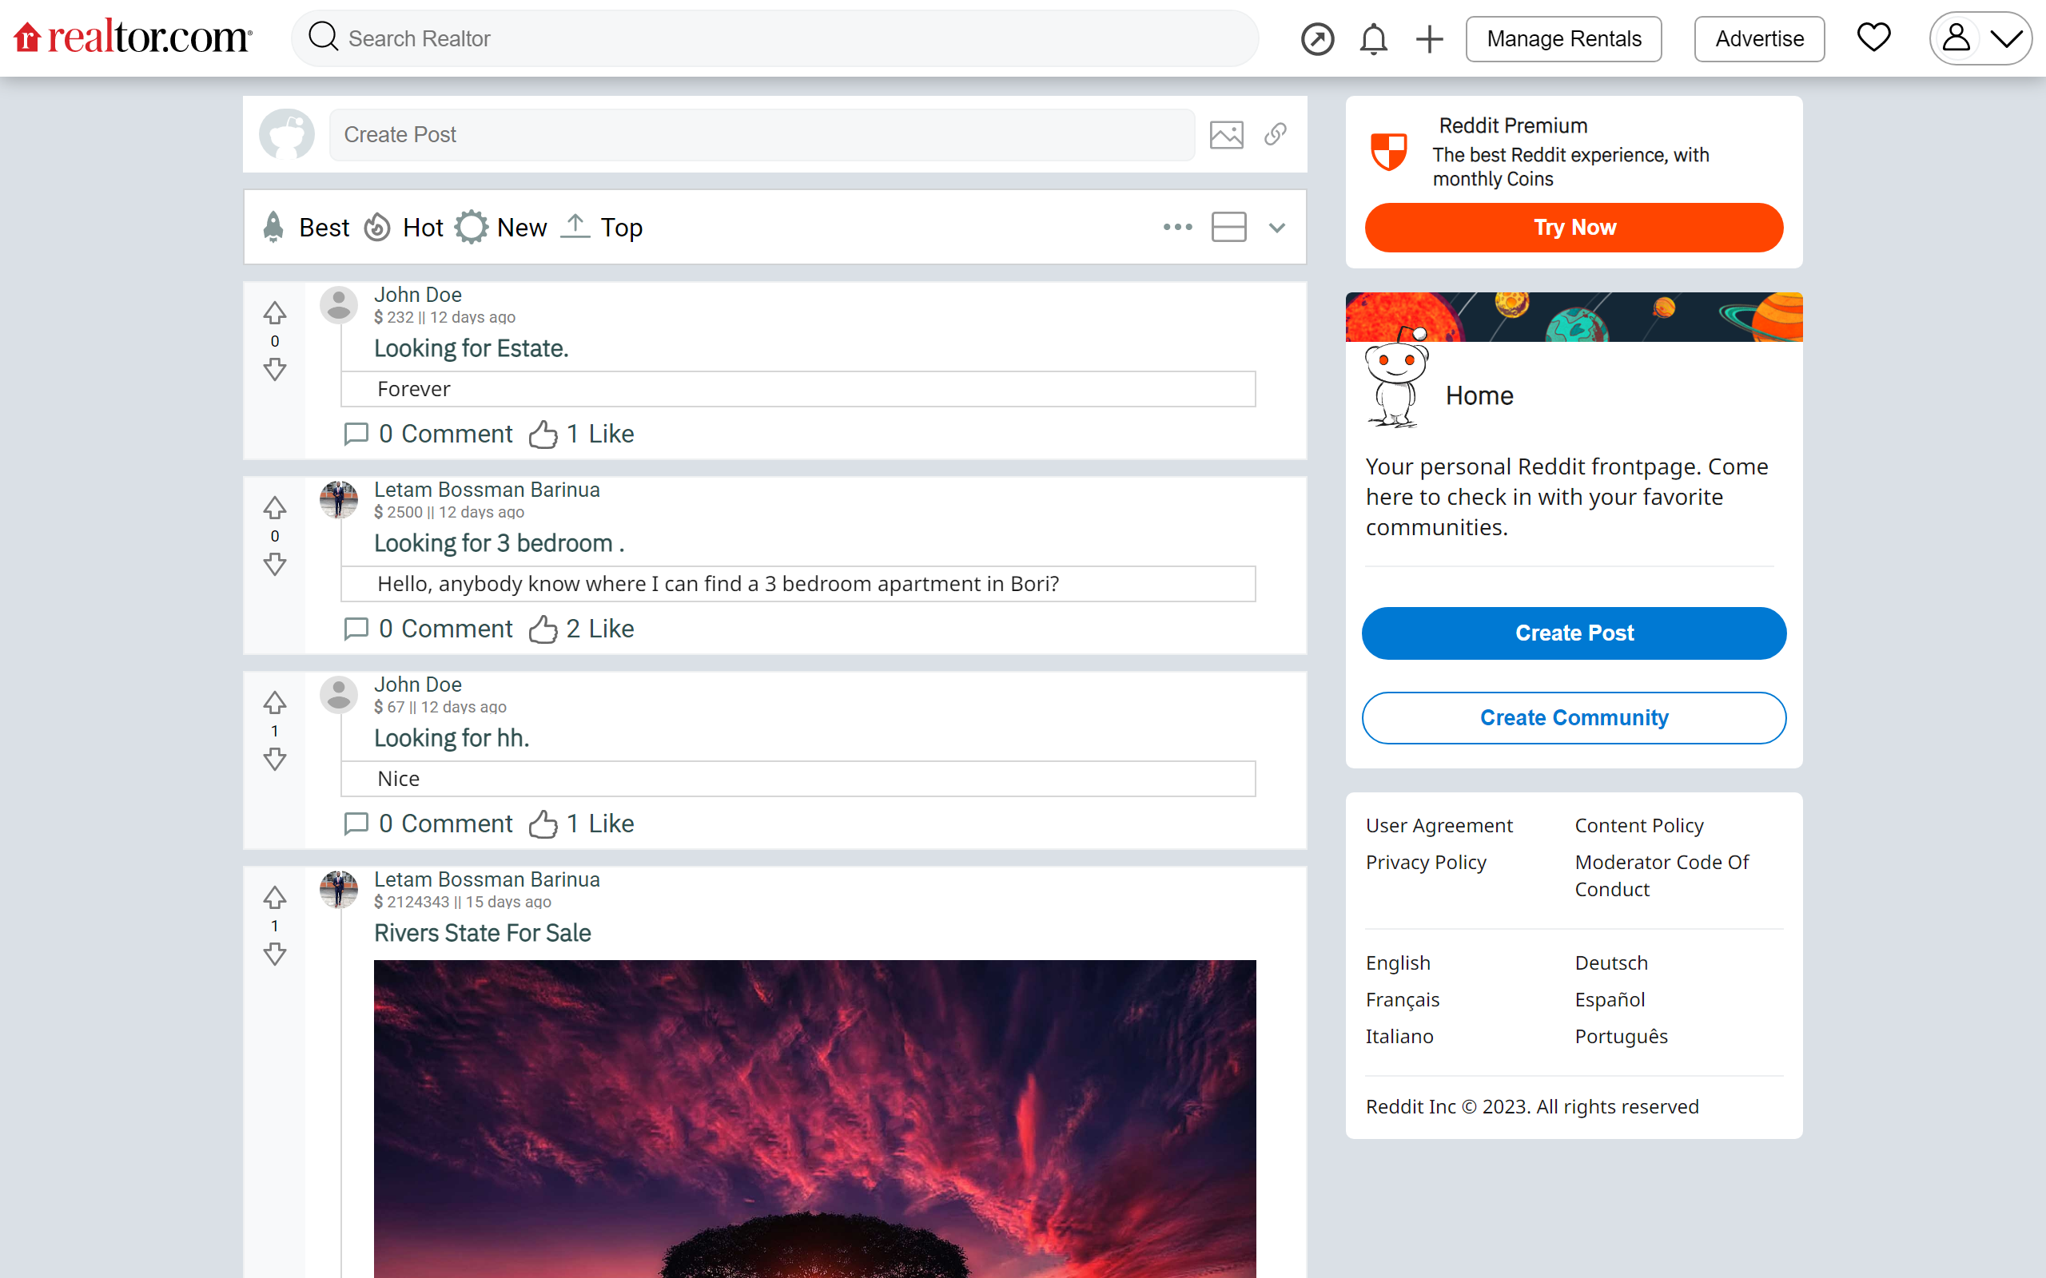Click the plus icon in top bar
The height and width of the screenshot is (1278, 2046).
tap(1429, 39)
